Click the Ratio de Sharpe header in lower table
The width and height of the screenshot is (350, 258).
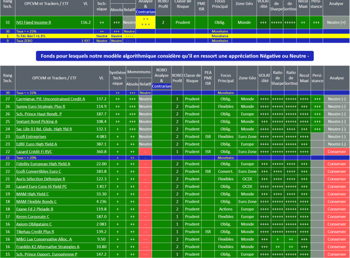click(277, 78)
